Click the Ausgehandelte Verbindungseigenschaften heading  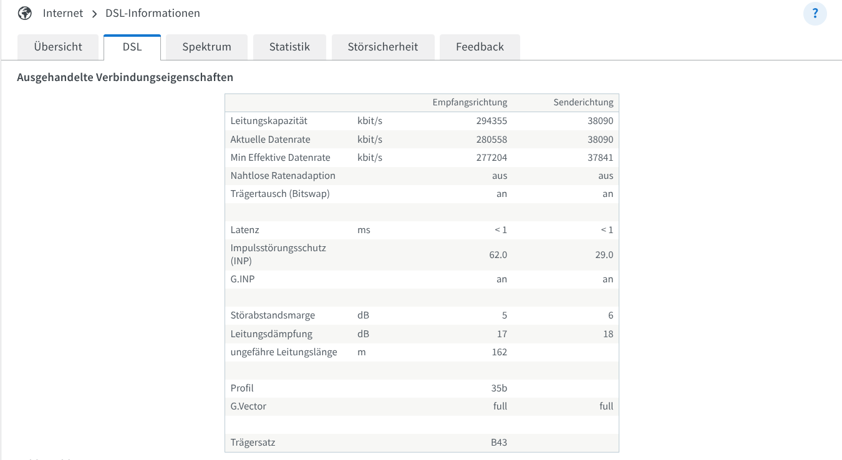coord(125,77)
